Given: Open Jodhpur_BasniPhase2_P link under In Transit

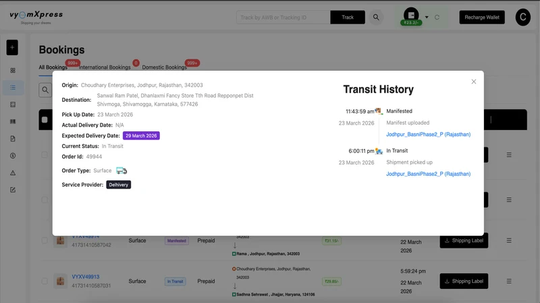Looking at the screenshot, I should 428,174.
